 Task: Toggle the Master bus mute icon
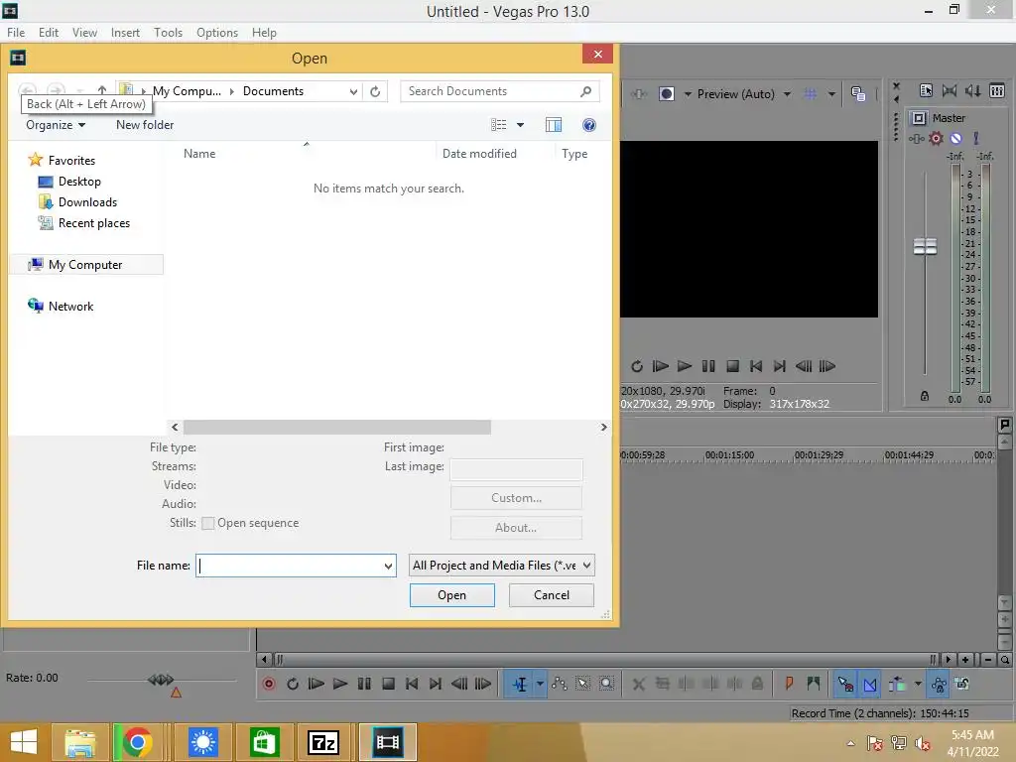pyautogui.click(x=955, y=138)
